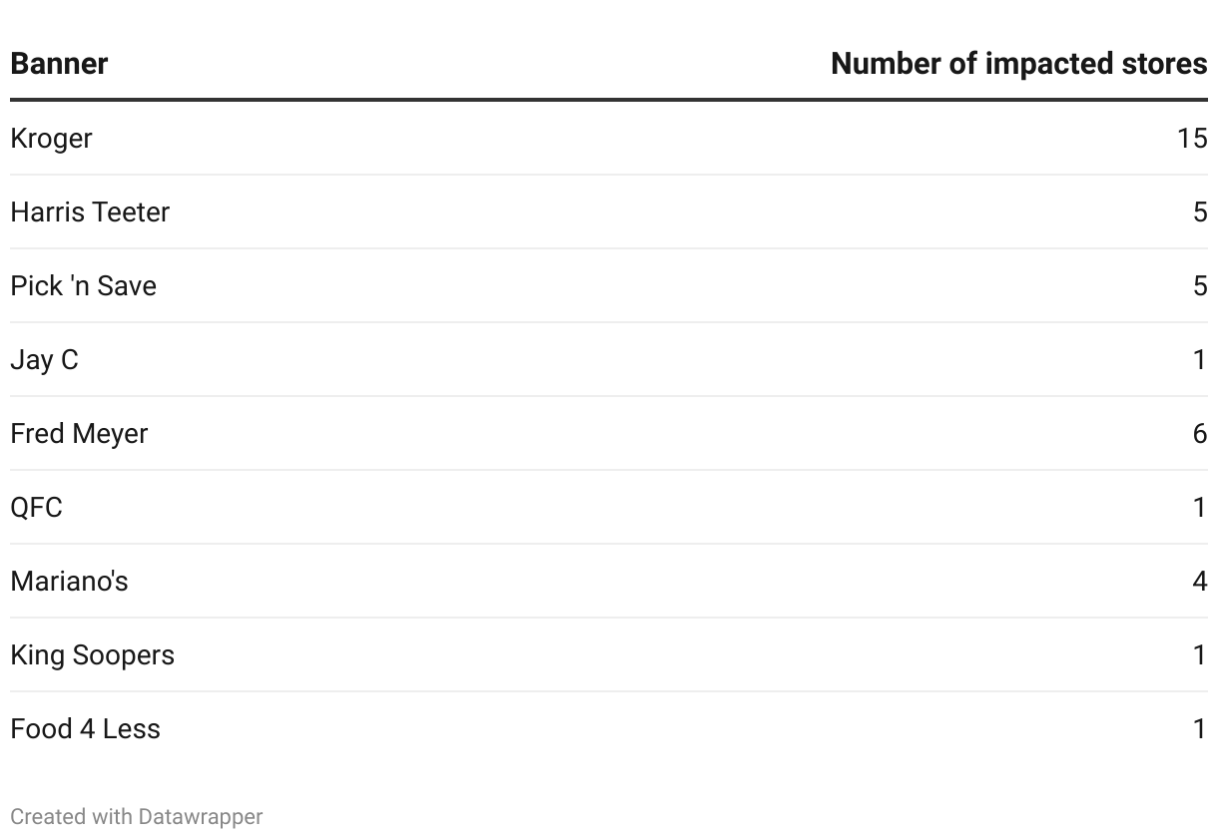Click the Banner column header

pos(59,64)
